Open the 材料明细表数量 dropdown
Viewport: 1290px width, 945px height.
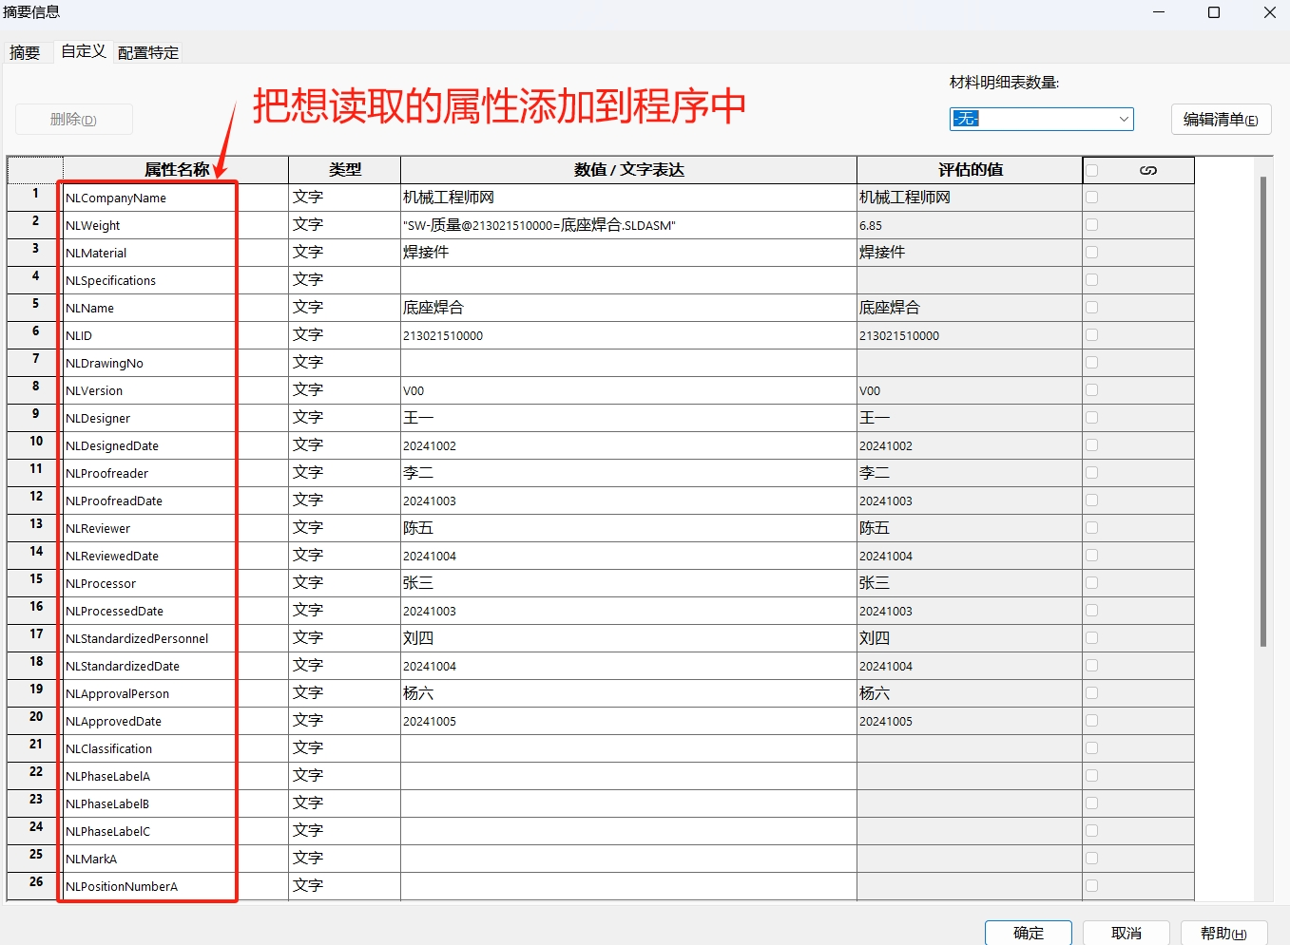pos(1123,119)
